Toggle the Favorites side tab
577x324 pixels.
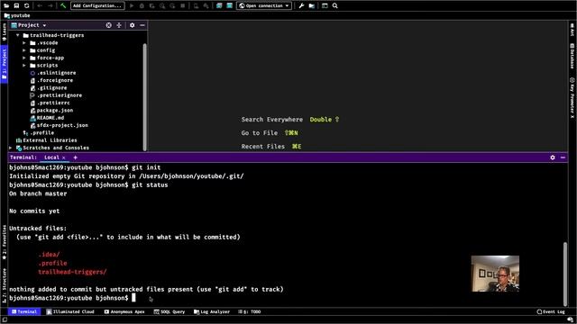click(4, 242)
